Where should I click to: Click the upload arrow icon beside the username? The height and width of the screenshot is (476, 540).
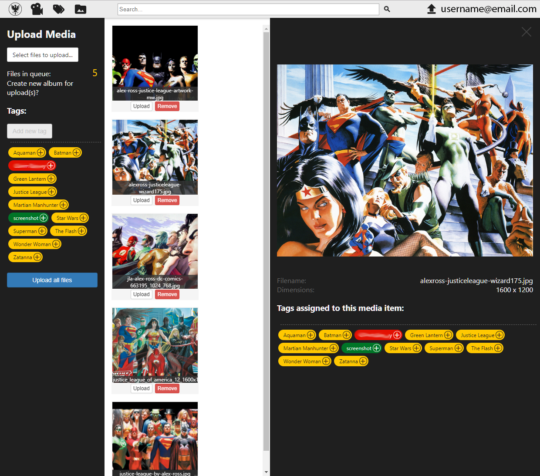432,9
